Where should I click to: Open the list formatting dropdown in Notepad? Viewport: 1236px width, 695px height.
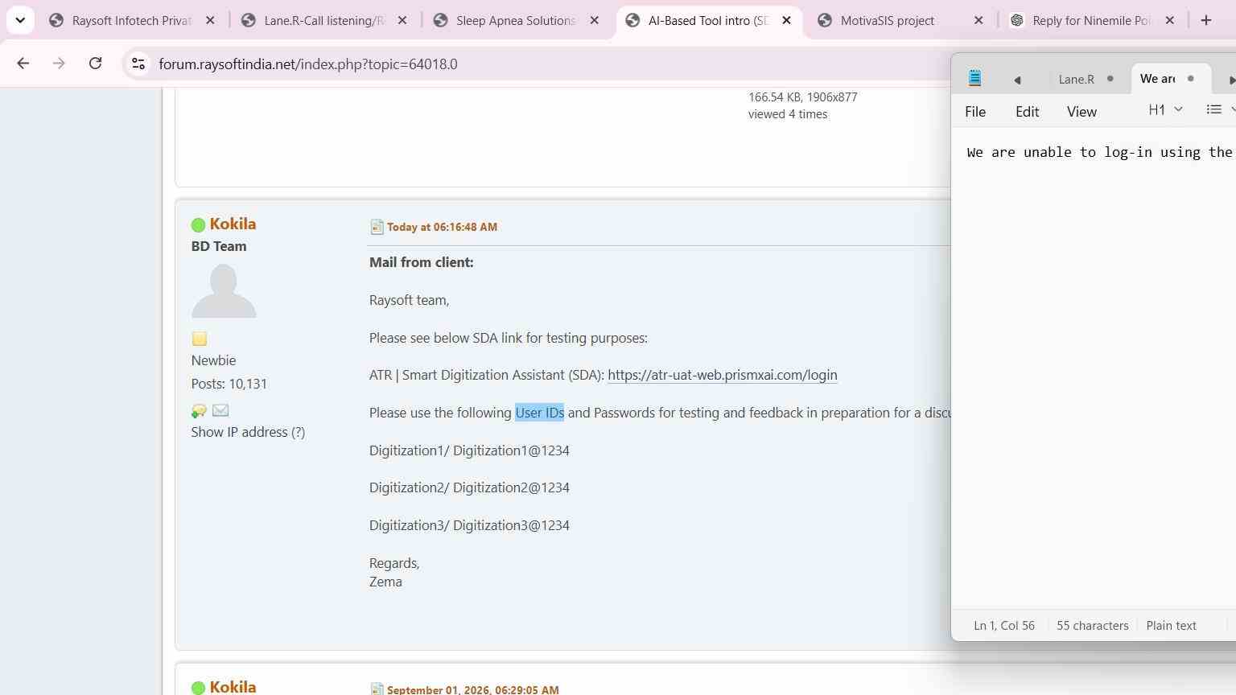click(x=1220, y=109)
